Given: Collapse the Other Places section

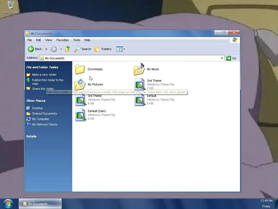Looking at the screenshot, I should pyautogui.click(x=36, y=101).
